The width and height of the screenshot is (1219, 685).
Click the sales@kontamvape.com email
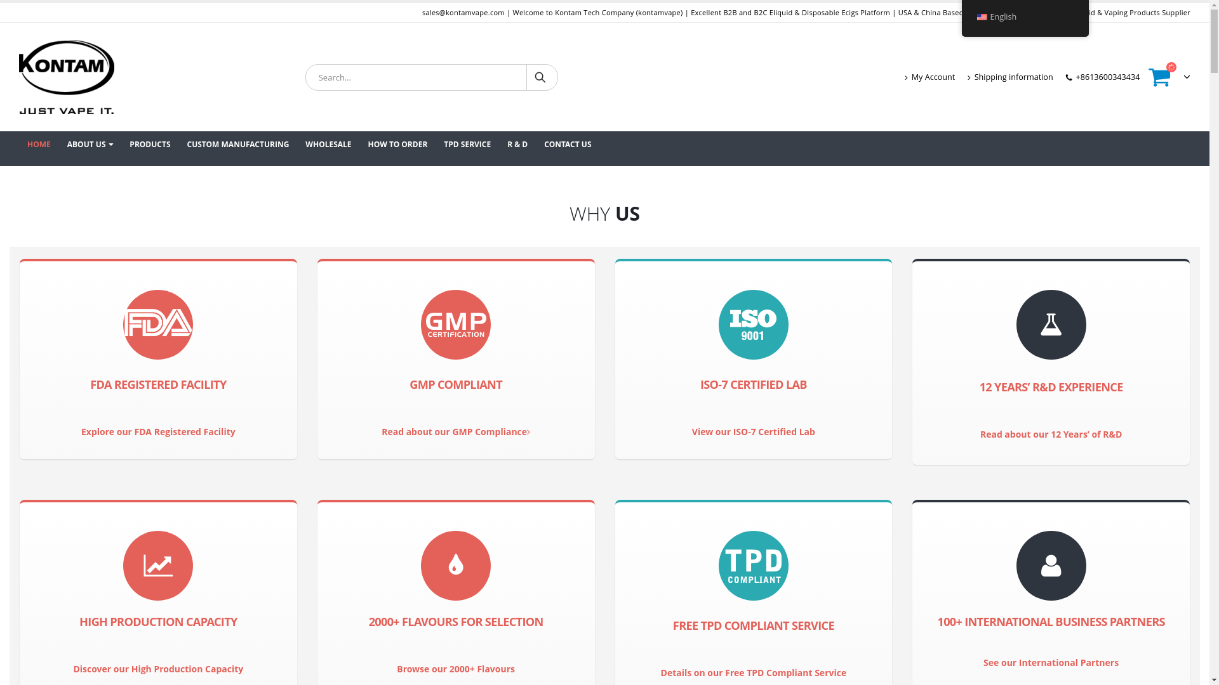coord(463,13)
